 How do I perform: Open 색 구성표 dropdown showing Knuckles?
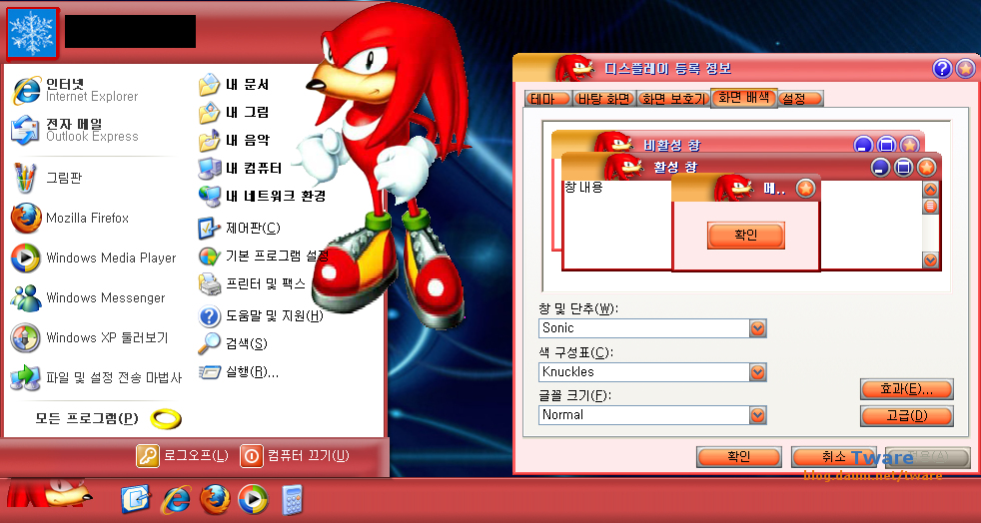(652, 372)
